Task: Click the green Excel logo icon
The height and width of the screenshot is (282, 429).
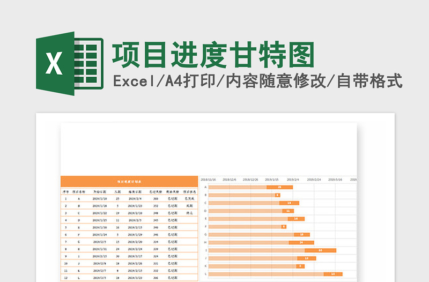Action: (x=69, y=64)
